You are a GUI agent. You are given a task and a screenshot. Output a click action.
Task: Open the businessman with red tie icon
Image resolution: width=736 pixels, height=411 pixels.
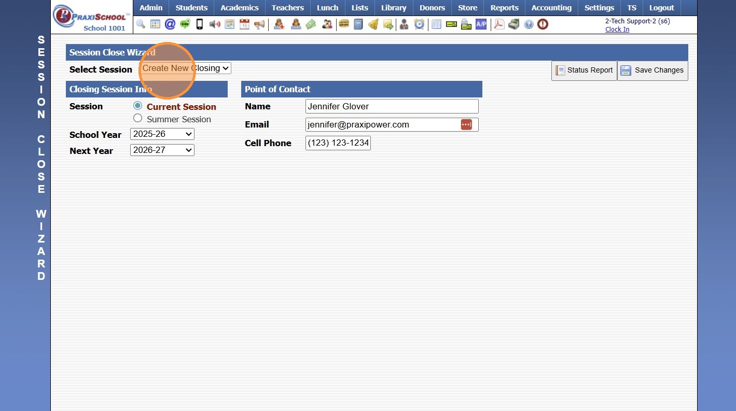point(404,24)
